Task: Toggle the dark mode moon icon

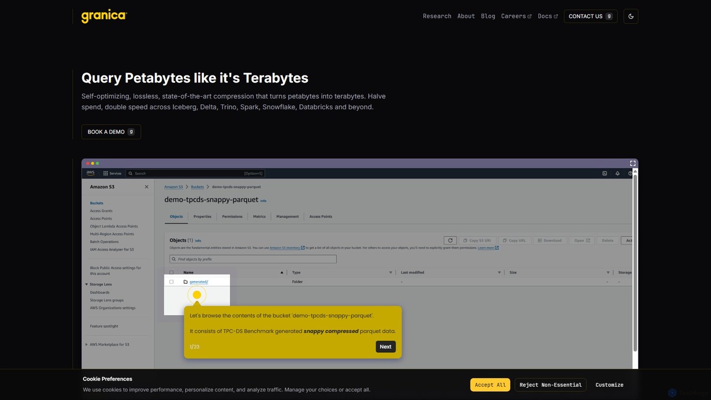Action: [x=631, y=16]
